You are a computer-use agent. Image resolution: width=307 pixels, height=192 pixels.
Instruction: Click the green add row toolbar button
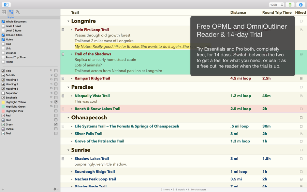click(x=290, y=5)
